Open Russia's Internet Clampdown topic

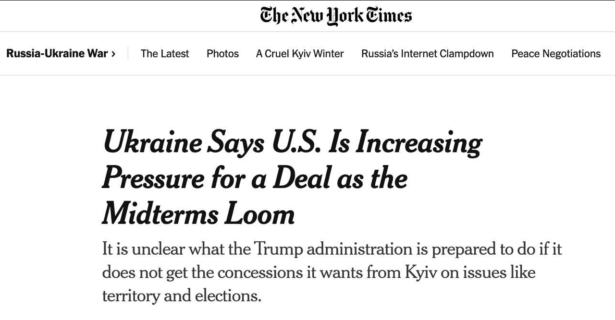(427, 54)
